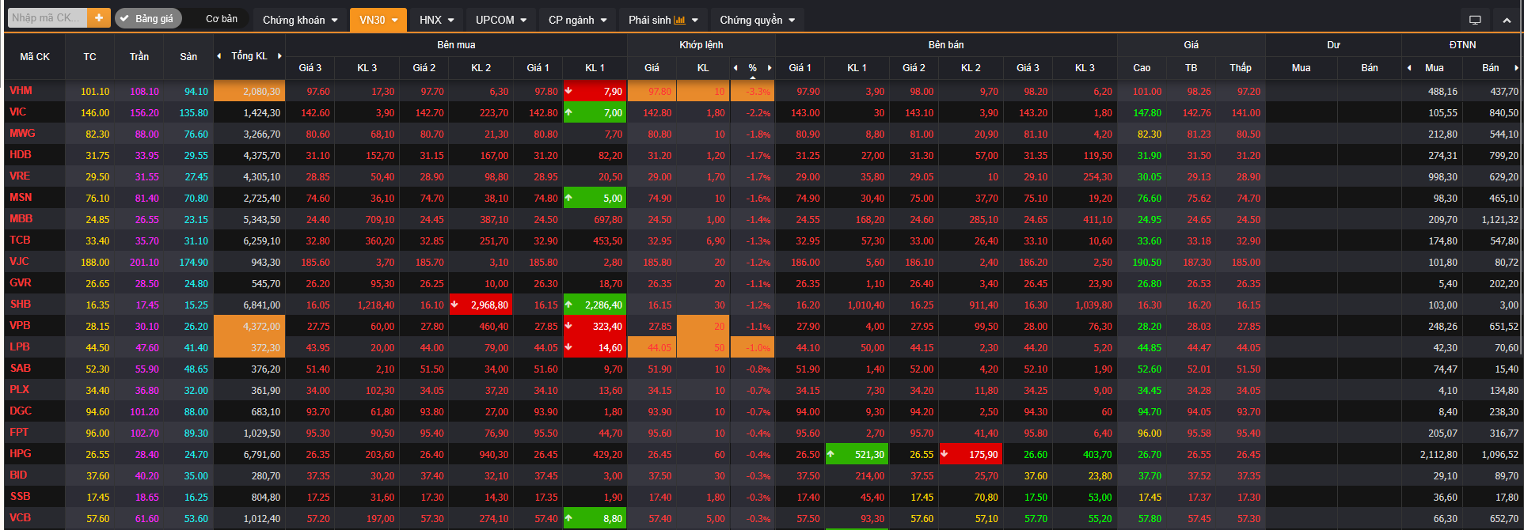Focus the Nhập mã CK search field
1524x530 pixels.
46,18
